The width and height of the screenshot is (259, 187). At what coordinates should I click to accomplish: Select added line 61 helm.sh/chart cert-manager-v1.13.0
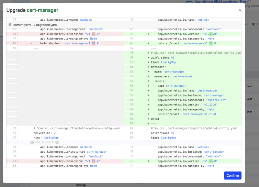pyautogui.click(x=183, y=114)
